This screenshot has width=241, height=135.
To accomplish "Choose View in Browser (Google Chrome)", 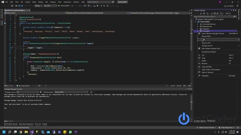I will pyautogui.click(x=219, y=33).
